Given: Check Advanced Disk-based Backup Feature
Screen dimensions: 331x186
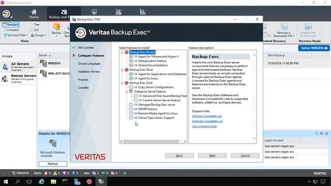Looking at the screenshot, I should coord(136,96).
